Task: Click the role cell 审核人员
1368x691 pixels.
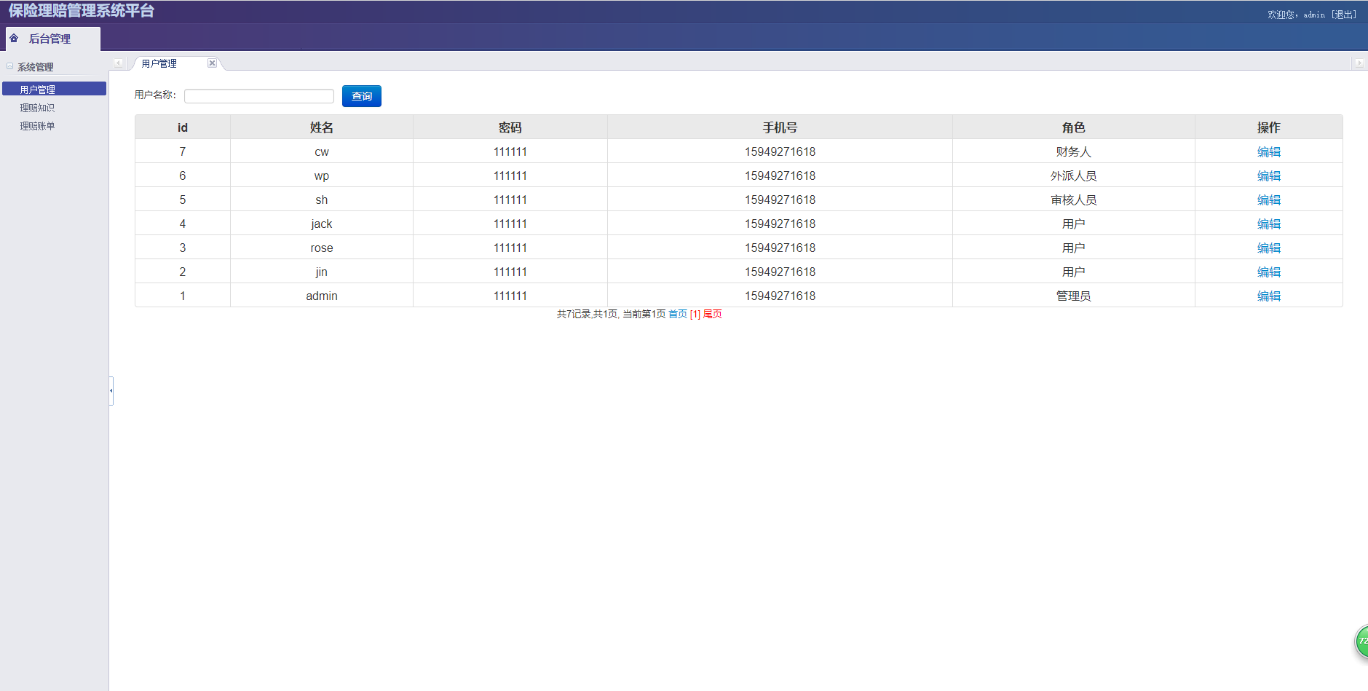Action: (1074, 200)
